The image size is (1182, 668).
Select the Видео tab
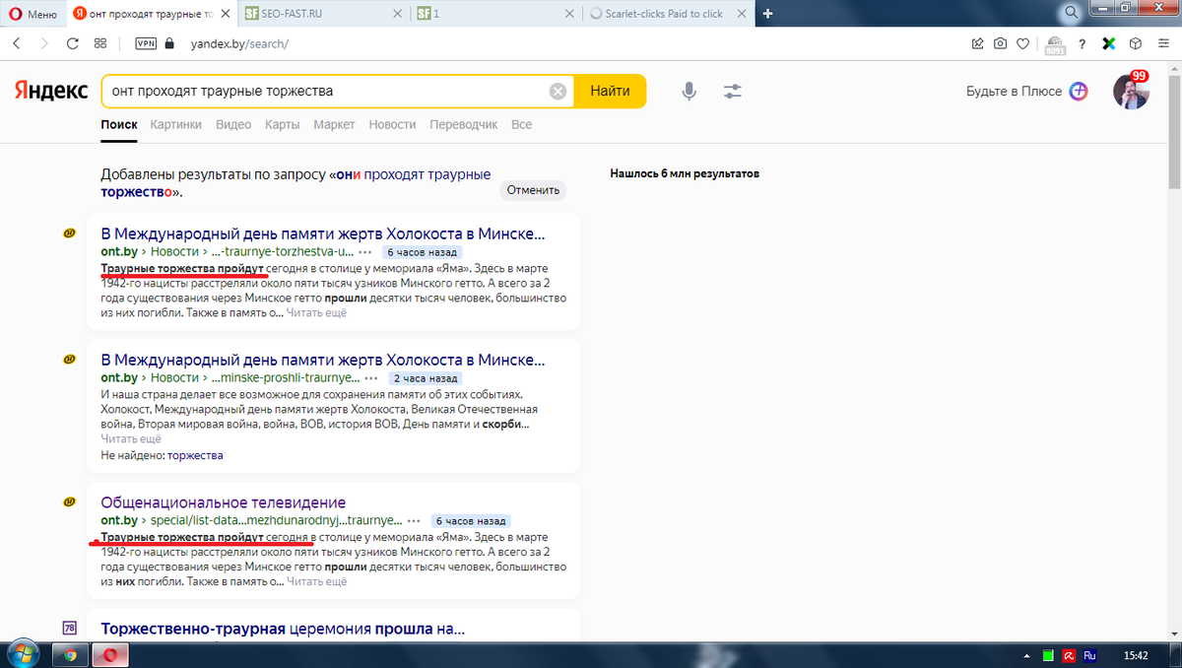(x=233, y=125)
